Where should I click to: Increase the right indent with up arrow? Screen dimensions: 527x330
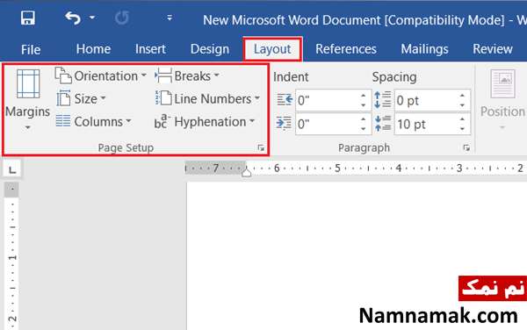[x=363, y=119]
